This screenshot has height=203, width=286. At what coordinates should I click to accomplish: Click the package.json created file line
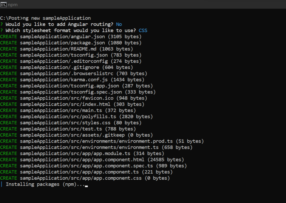point(71,43)
